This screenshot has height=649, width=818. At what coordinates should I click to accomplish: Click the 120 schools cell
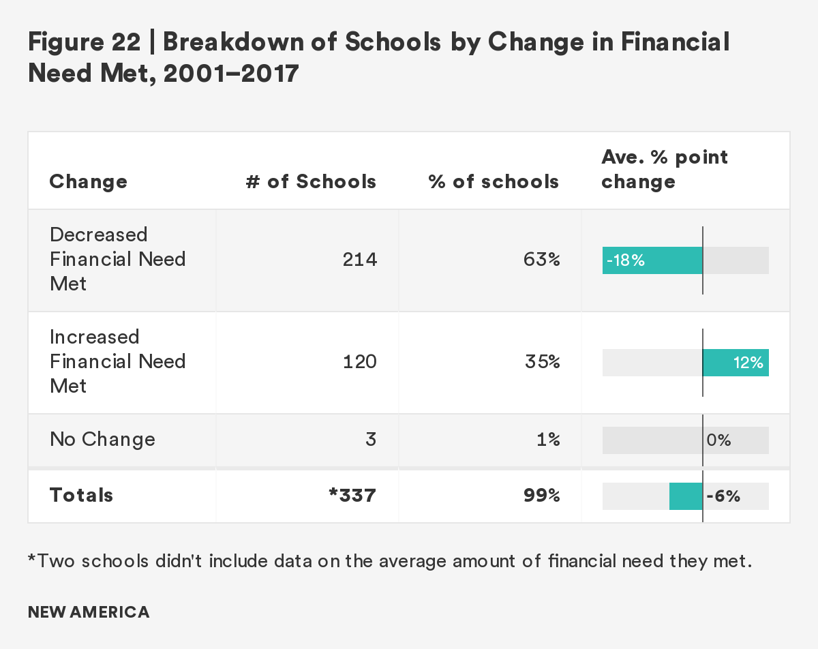(x=359, y=361)
